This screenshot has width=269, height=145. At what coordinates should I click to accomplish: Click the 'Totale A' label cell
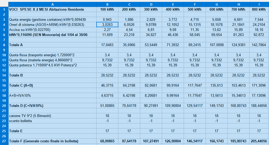click(x=52, y=45)
